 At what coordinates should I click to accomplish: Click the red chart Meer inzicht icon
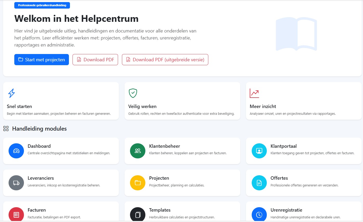tap(254, 93)
